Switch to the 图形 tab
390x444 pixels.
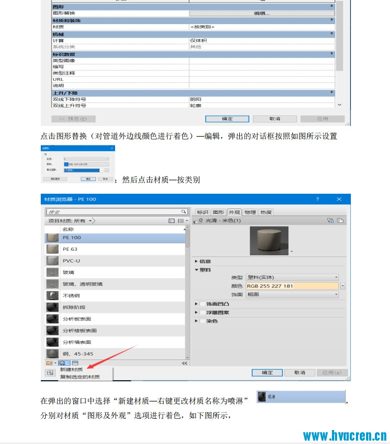tap(218, 212)
